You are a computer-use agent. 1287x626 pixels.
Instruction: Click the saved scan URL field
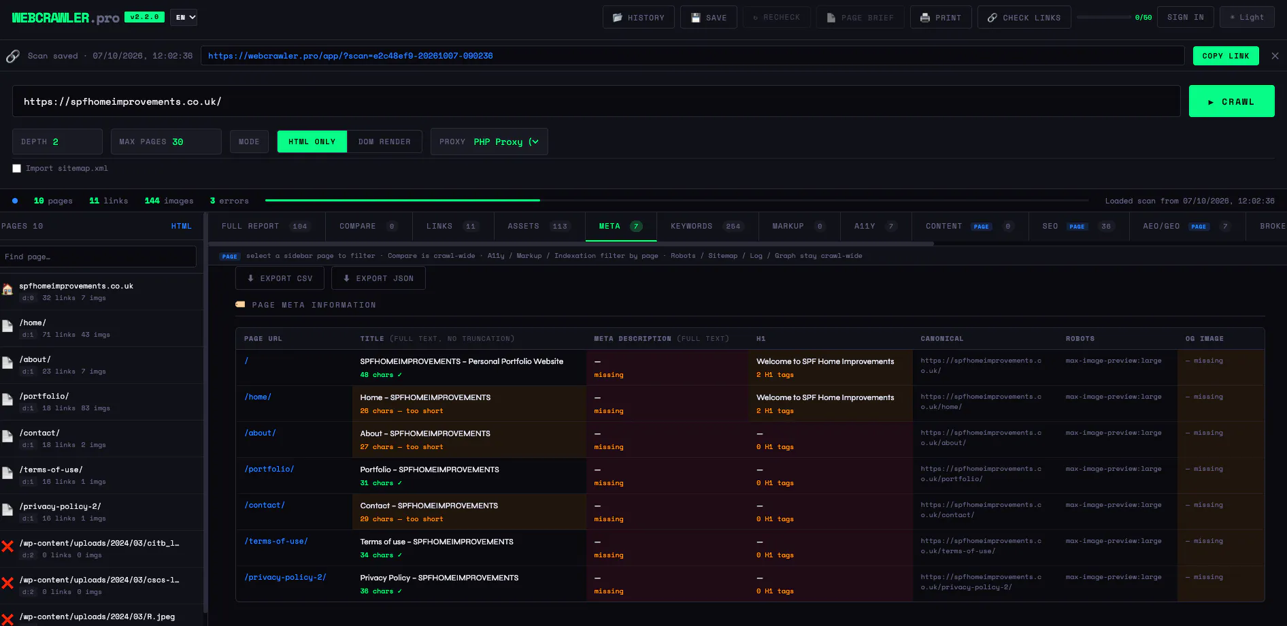(x=692, y=56)
